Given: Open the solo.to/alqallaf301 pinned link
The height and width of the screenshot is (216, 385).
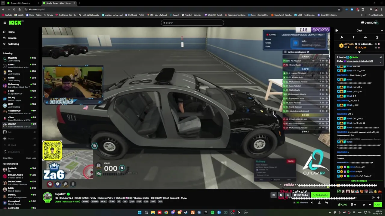Looking at the screenshot, I should point(359,61).
